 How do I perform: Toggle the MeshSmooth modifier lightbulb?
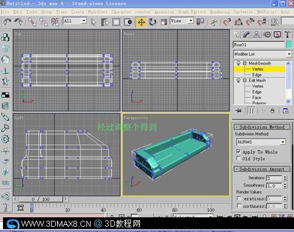[238, 63]
